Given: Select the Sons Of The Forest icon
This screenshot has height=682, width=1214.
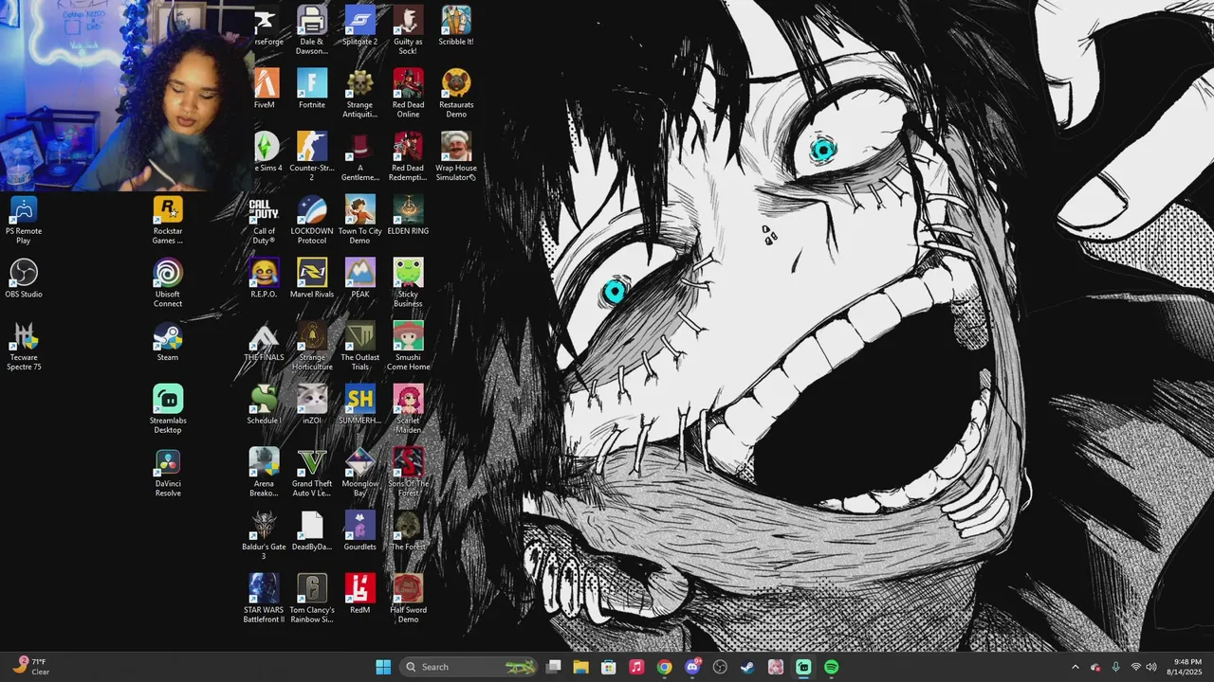Looking at the screenshot, I should (x=408, y=472).
